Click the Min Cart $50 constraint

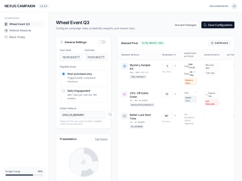click(x=211, y=66)
